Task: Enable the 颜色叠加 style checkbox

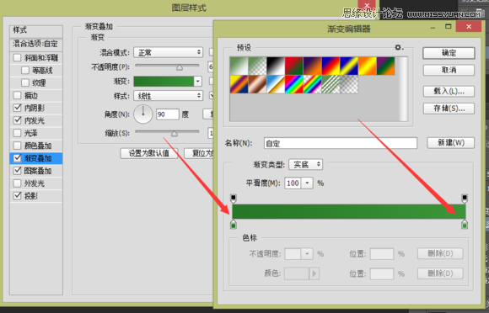Action: coord(17,146)
